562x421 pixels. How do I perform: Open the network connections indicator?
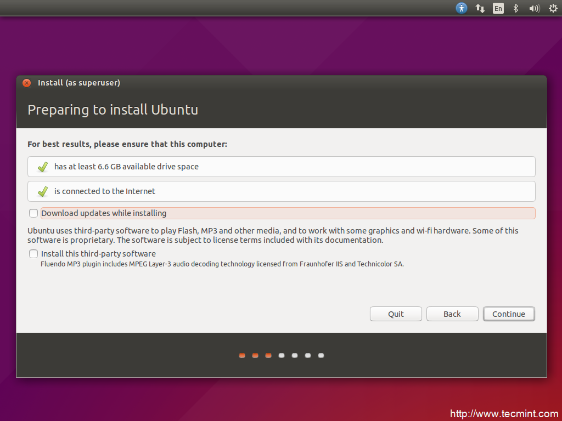point(480,8)
